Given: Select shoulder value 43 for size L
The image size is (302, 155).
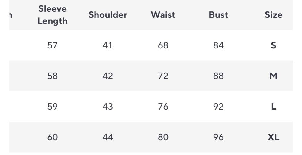Looking at the screenshot, I should click(108, 107).
